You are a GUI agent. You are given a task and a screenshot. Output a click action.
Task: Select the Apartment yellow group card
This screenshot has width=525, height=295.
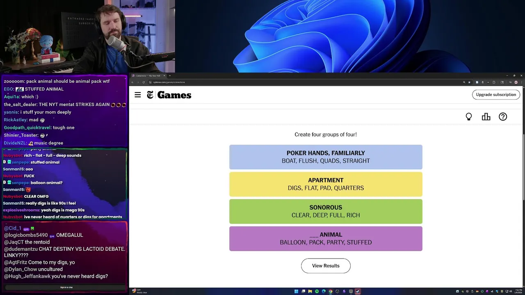[326, 184]
